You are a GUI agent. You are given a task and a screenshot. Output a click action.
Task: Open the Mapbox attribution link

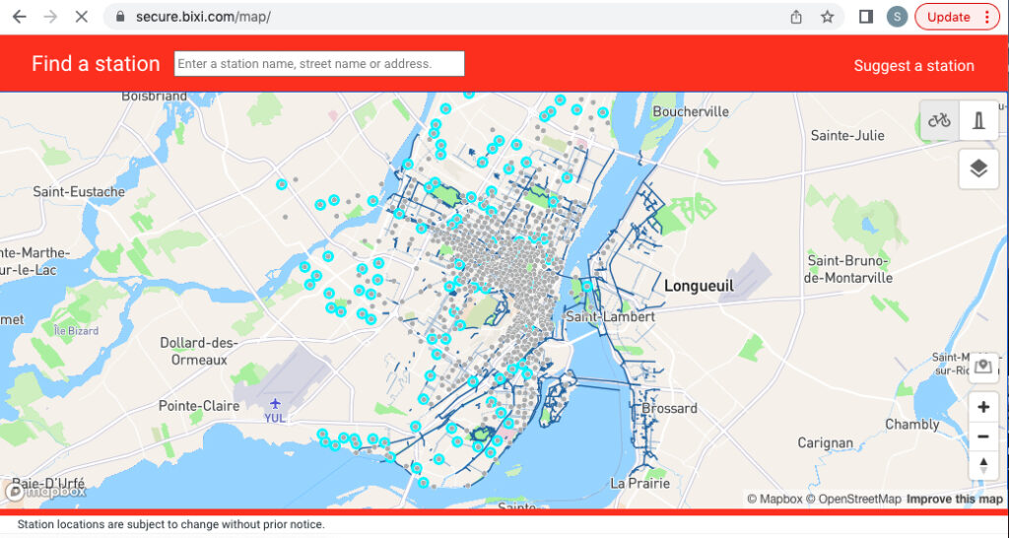tap(774, 499)
